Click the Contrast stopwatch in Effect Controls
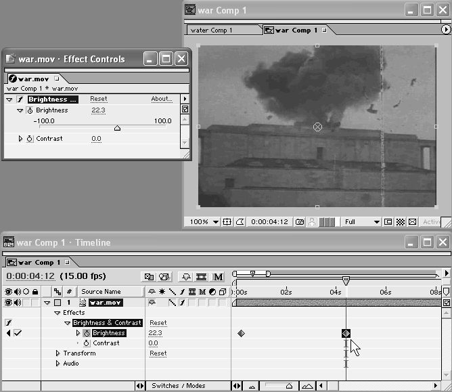This screenshot has height=392, width=452. point(30,139)
